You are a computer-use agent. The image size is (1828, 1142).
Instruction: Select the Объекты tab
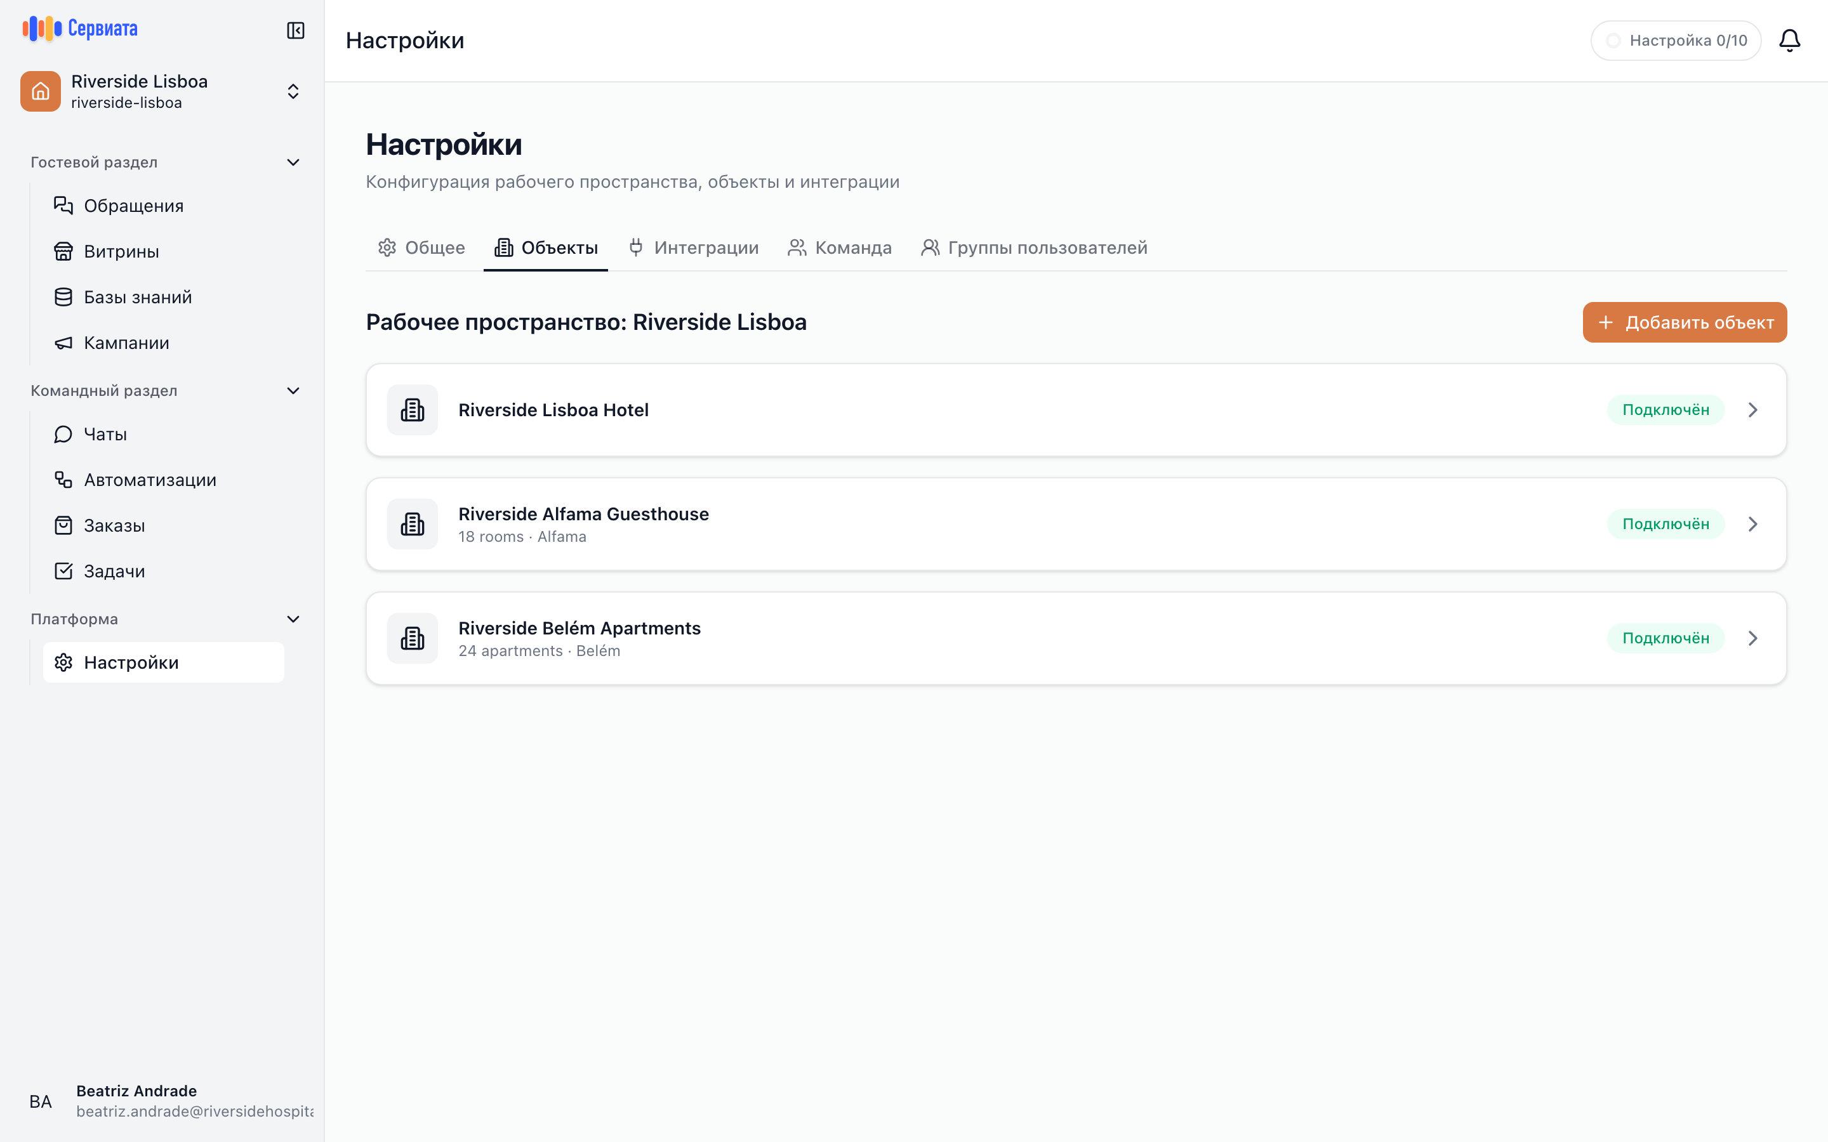tap(545, 247)
